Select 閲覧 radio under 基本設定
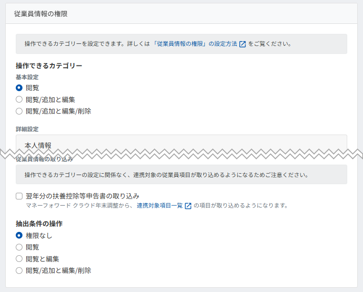Image resolution: width=363 pixels, height=292 pixels. tap(19, 88)
